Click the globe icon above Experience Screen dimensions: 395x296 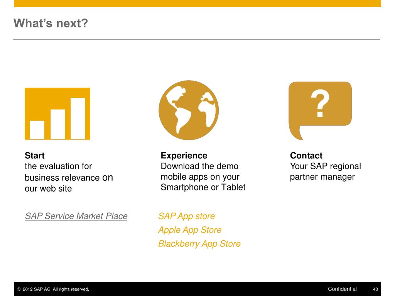click(189, 110)
